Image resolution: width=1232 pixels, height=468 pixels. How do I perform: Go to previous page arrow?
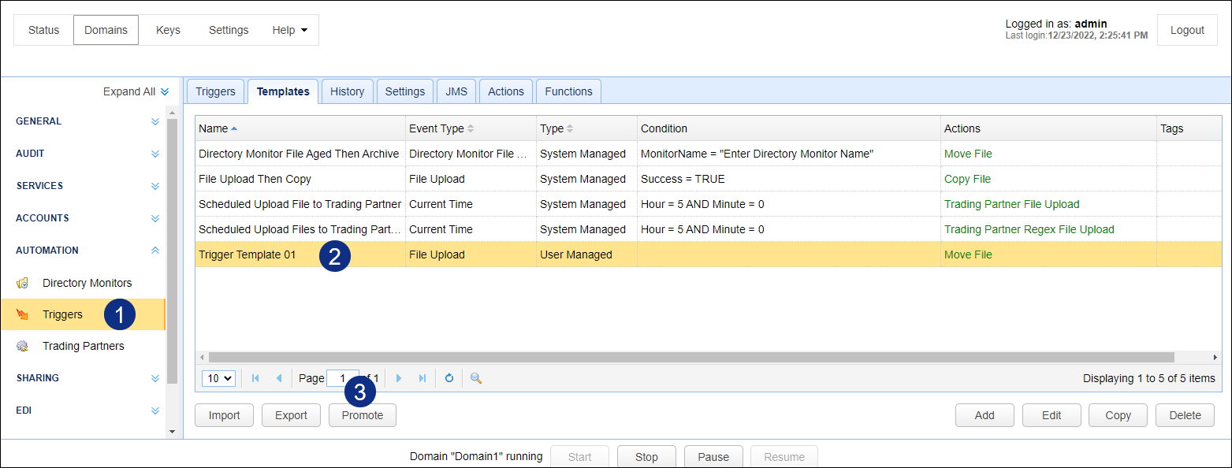(278, 378)
